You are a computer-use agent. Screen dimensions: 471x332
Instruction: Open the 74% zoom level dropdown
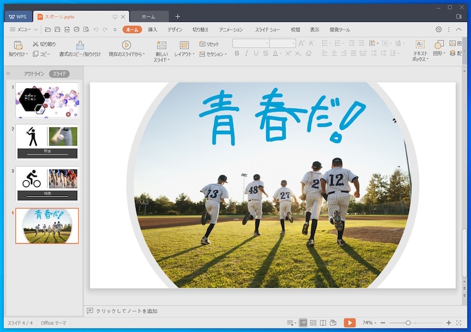tap(370, 323)
